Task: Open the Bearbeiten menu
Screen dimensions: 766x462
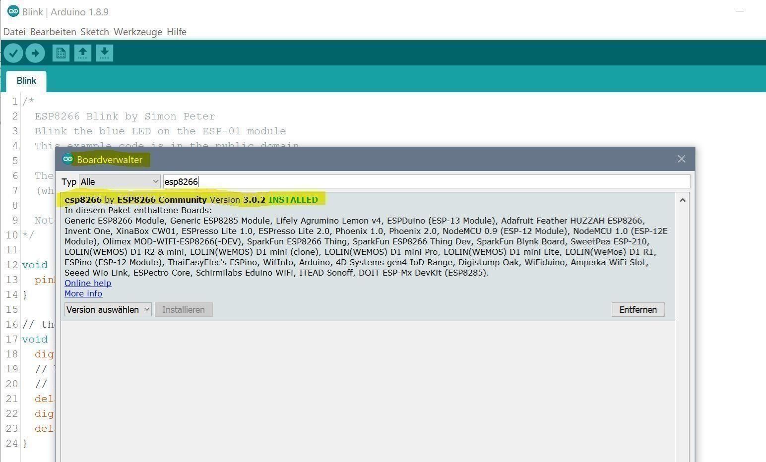Action: pyautogui.click(x=53, y=32)
